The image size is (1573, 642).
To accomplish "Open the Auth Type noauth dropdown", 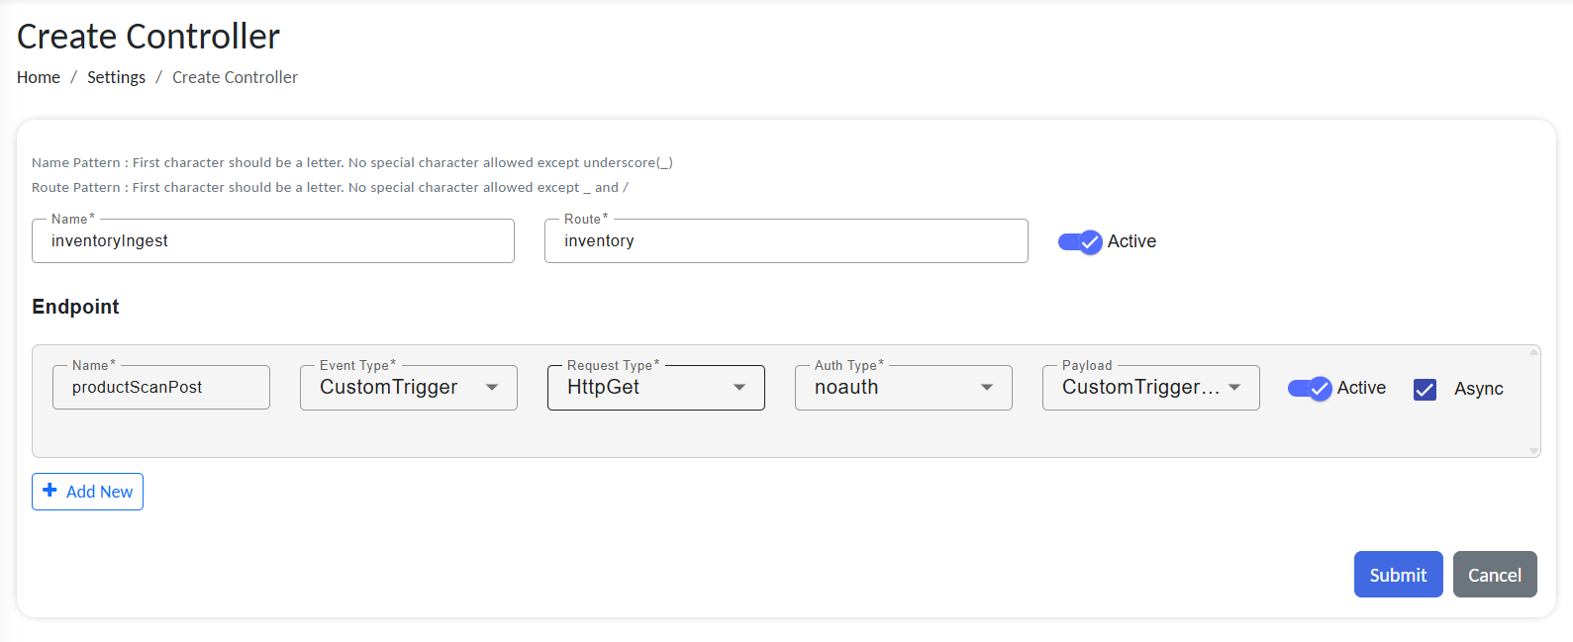I will point(903,388).
